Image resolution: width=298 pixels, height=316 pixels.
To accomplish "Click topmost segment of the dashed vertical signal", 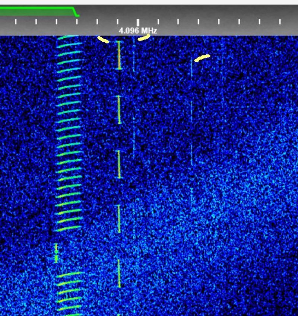I will 119,55.
